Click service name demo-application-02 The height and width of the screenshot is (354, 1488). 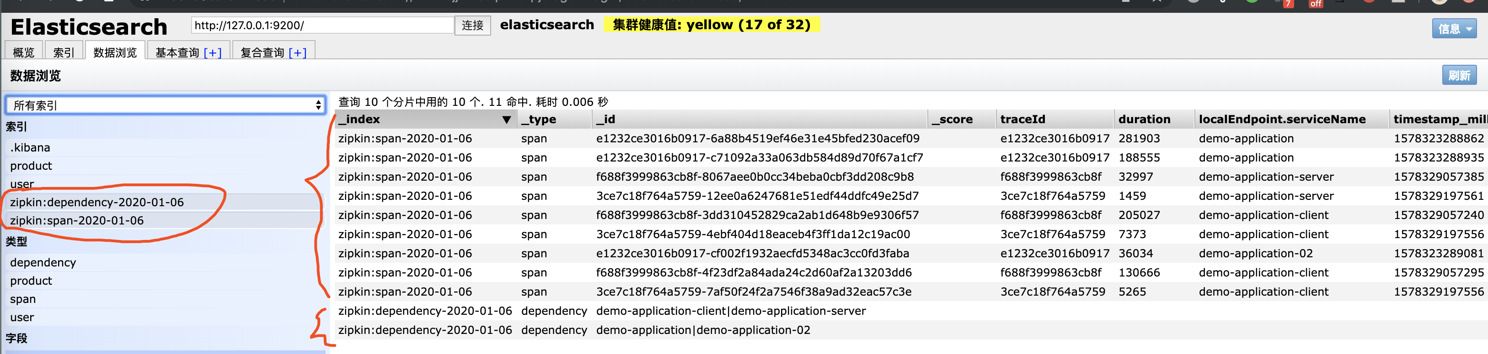coord(1256,254)
